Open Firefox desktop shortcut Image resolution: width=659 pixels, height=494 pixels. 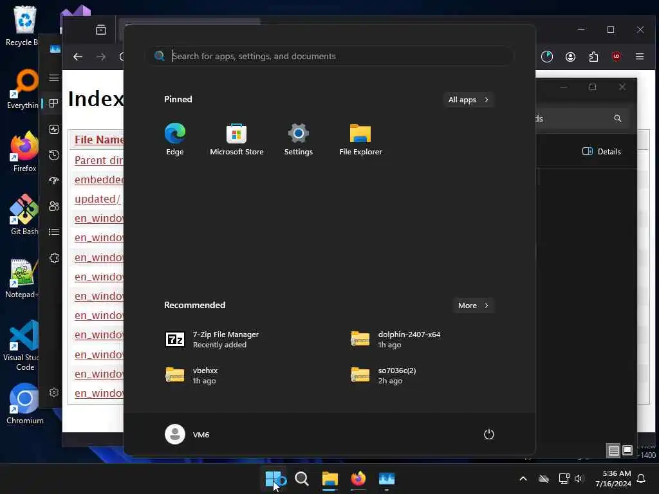pos(24,152)
